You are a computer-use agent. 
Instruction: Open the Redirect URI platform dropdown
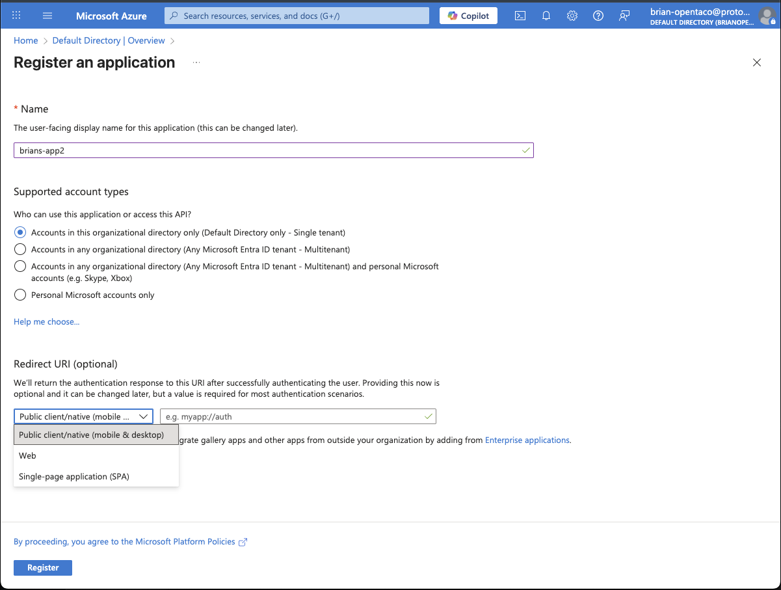tap(83, 416)
